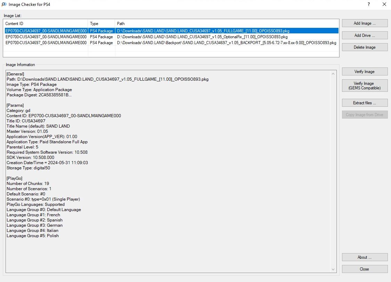Select the FULLGAME_[11.00] package row
391x282 pixels.
tap(172, 31)
